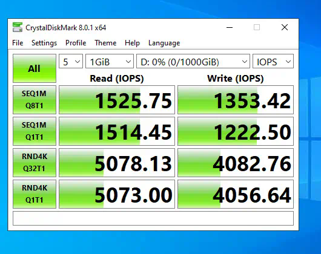Click the empty comment field at bottom
Viewport: 321px width, 254px height.
pos(153,218)
